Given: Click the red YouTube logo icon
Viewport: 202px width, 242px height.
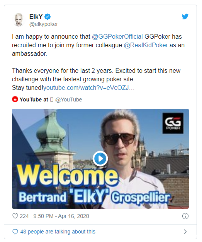Looking at the screenshot, I should pyautogui.click(x=15, y=100).
